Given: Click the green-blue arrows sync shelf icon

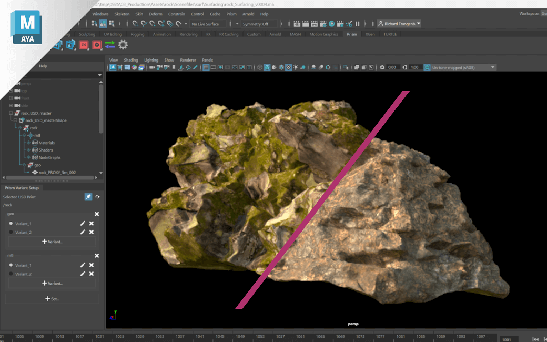Looking at the screenshot, I should [110, 45].
